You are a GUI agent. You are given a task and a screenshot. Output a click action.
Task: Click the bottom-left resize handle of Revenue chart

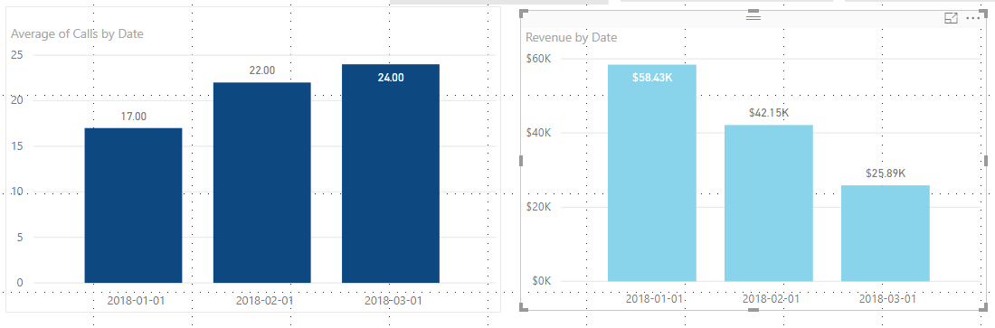[x=524, y=307]
